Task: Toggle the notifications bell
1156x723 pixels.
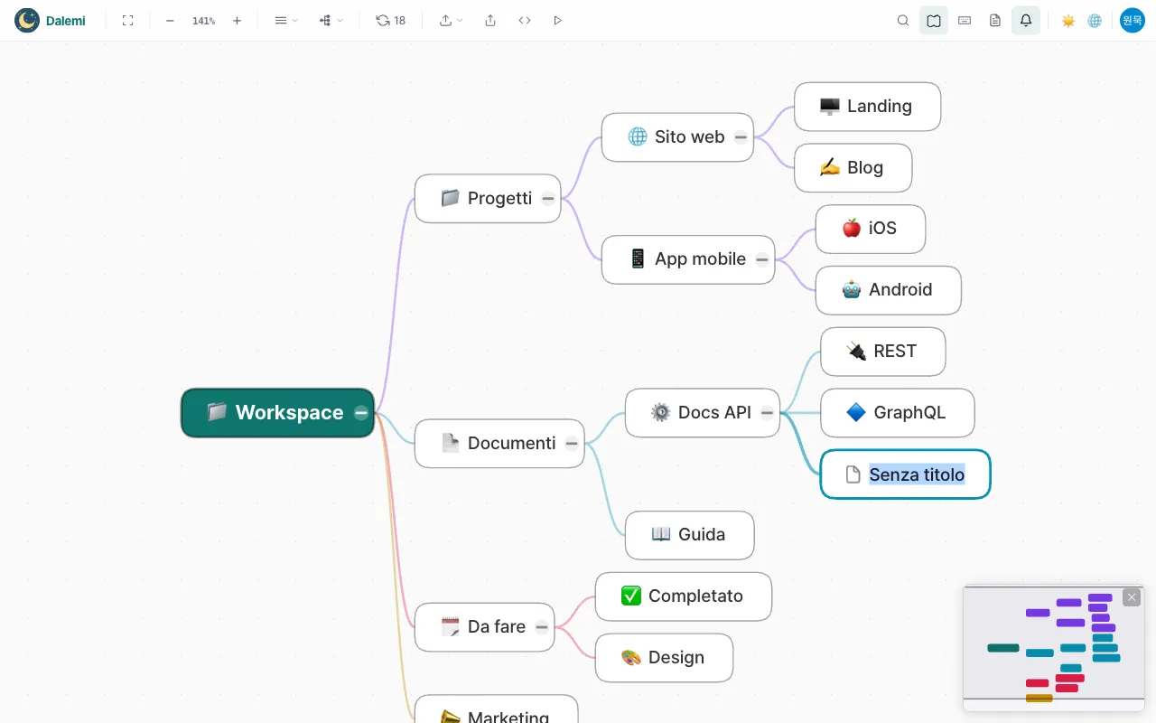Action: [x=1026, y=20]
